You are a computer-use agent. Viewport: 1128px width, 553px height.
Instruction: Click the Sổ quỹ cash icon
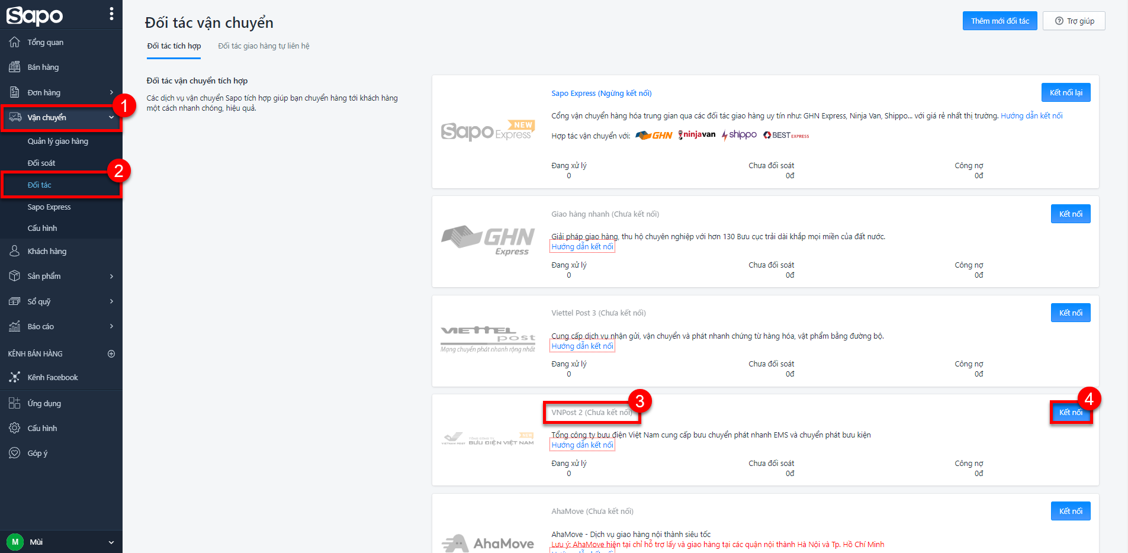point(15,301)
